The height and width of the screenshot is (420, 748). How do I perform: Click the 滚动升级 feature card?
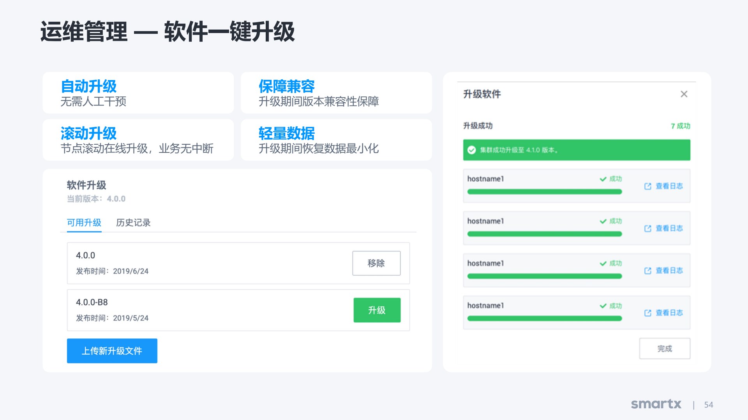tap(138, 140)
